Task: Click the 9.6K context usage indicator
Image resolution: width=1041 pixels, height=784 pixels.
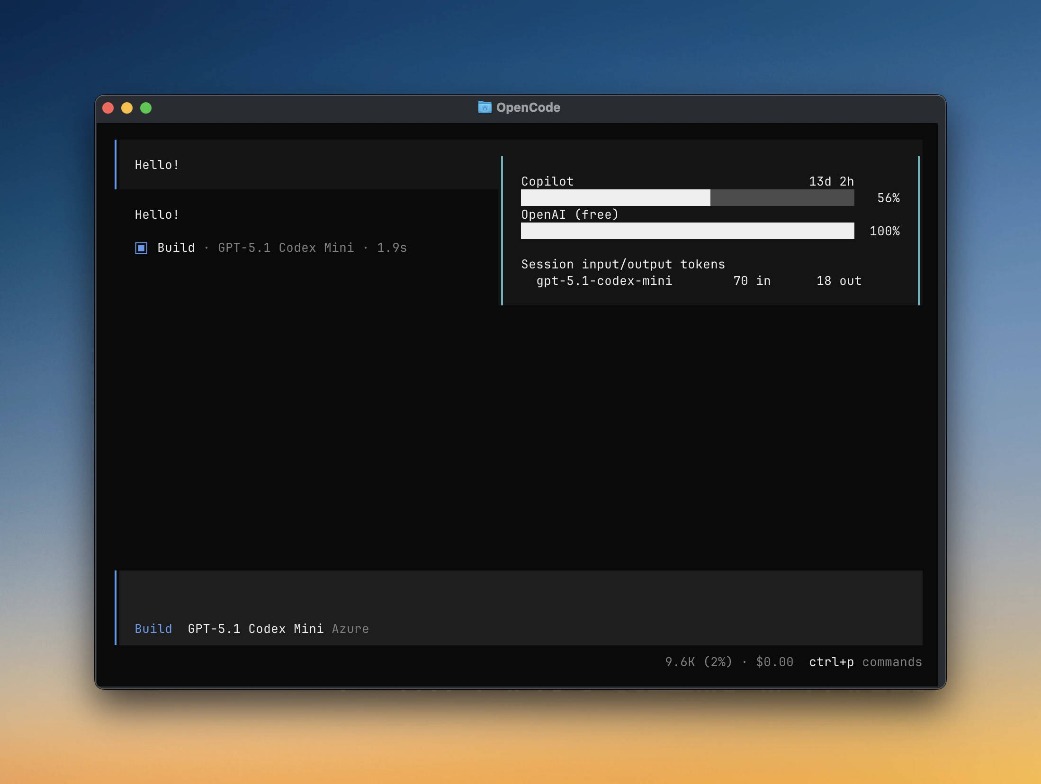Action: (698, 662)
